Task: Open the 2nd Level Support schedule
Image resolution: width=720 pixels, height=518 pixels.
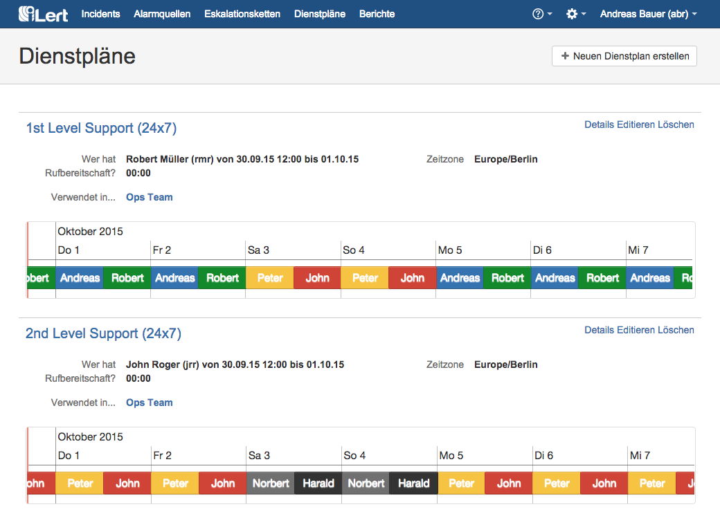Action: (x=104, y=333)
